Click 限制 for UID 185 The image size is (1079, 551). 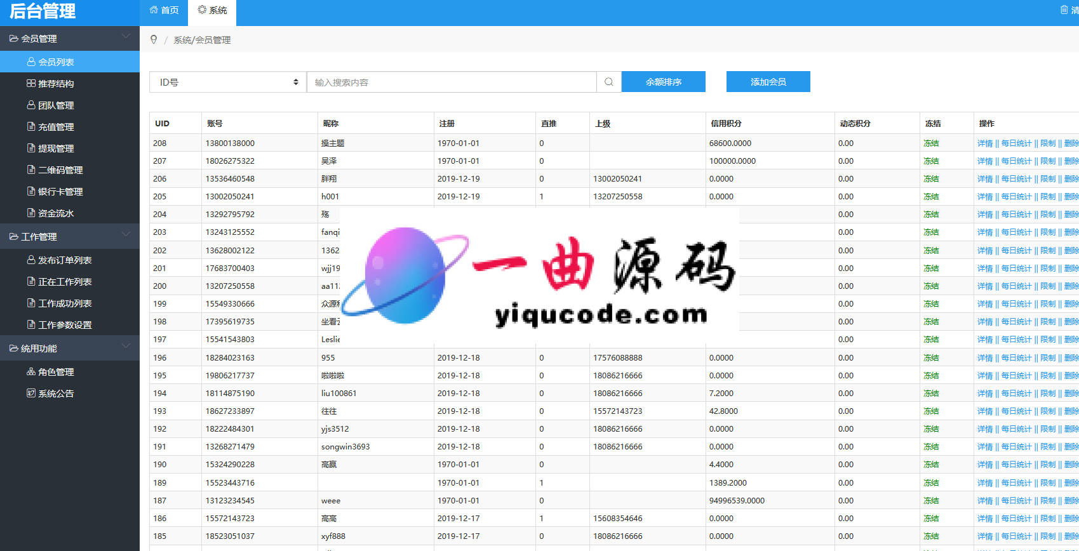click(1048, 536)
